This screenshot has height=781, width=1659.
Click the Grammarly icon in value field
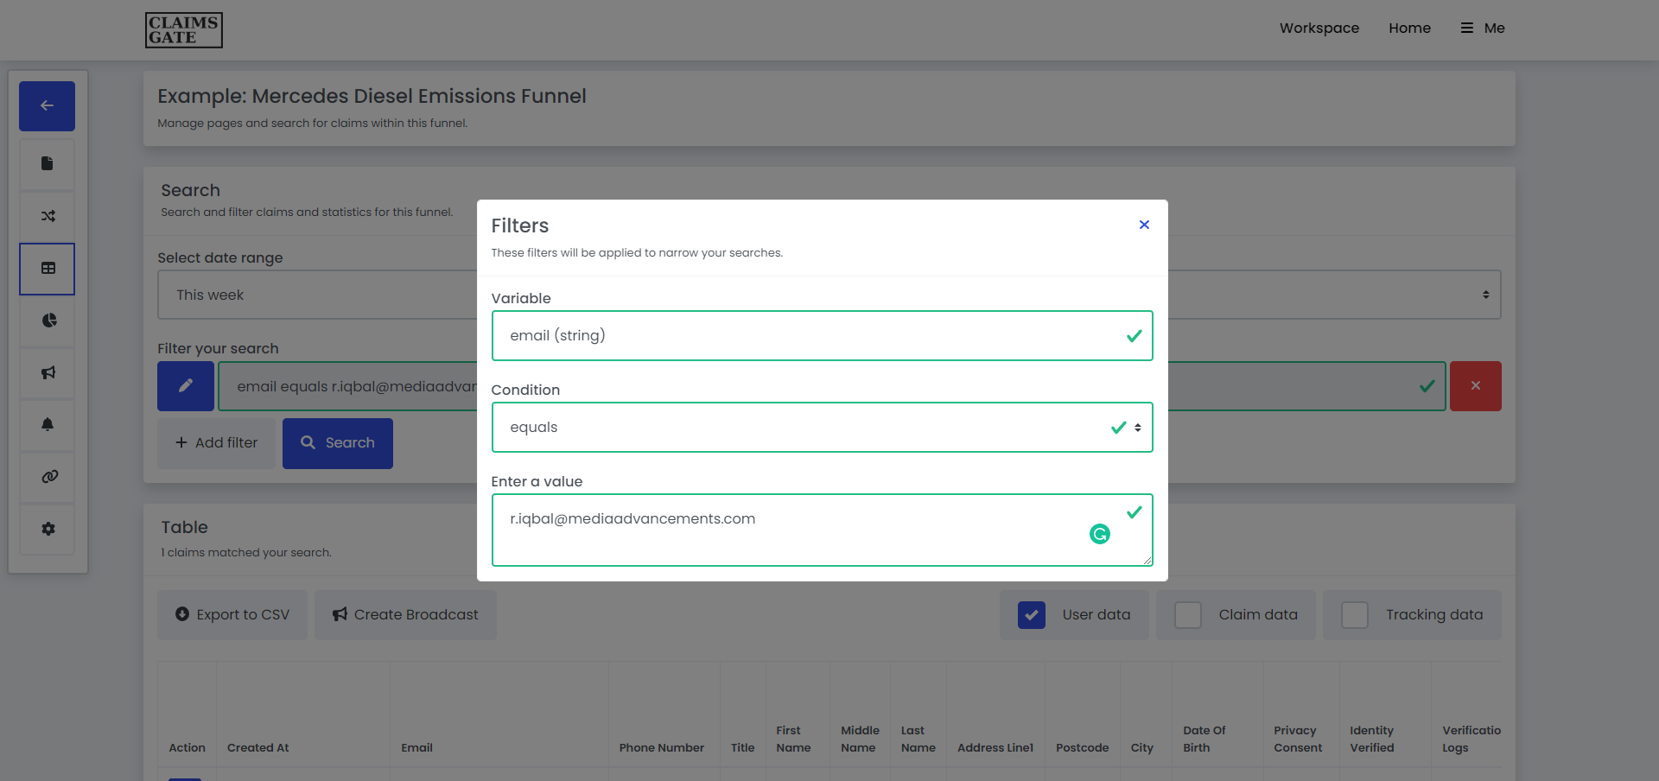(1099, 534)
